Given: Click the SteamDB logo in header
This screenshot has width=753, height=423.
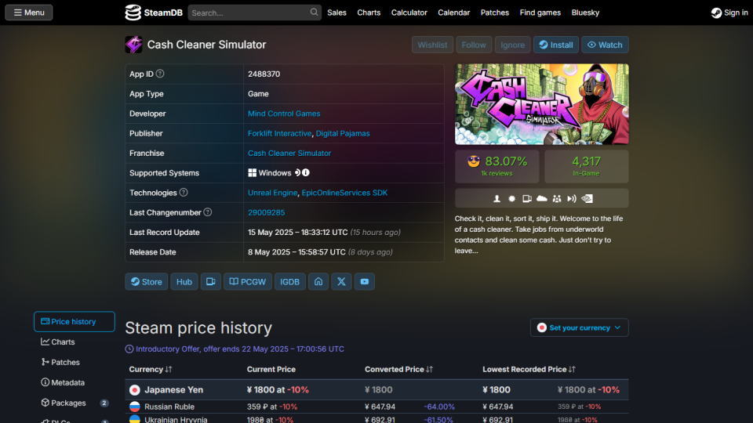Looking at the screenshot, I should [154, 13].
